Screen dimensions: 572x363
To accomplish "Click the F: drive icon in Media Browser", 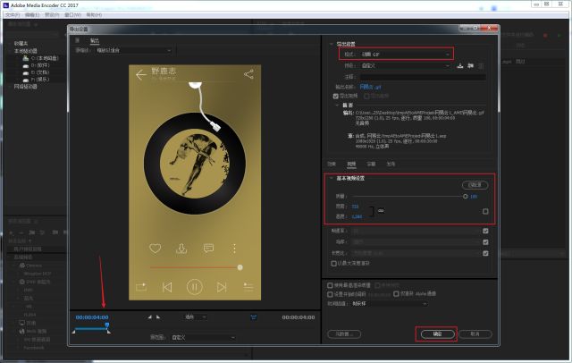I will (26, 80).
